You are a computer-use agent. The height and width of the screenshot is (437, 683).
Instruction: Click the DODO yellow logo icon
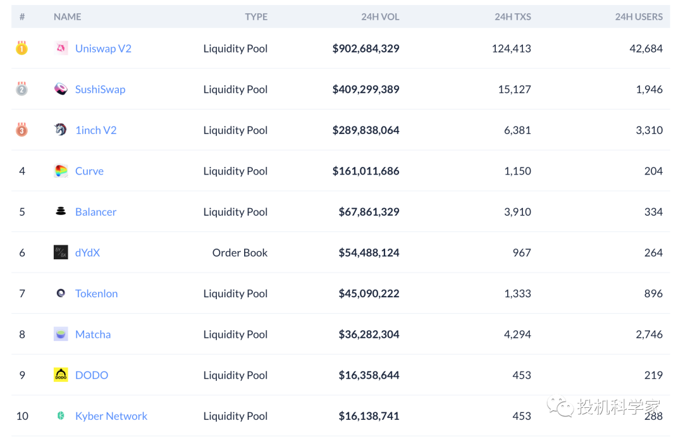click(x=61, y=375)
